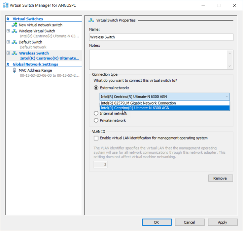Confirm changes with the OK button

[x=157, y=222]
